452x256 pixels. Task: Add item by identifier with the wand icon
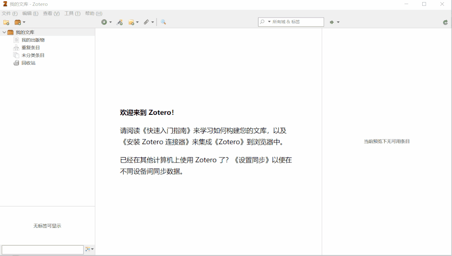click(x=119, y=22)
